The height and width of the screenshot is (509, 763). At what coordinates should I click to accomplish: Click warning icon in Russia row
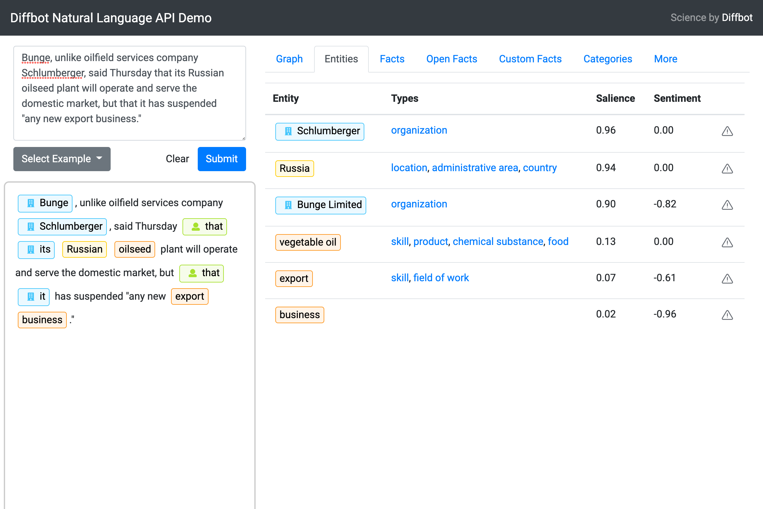(x=727, y=169)
